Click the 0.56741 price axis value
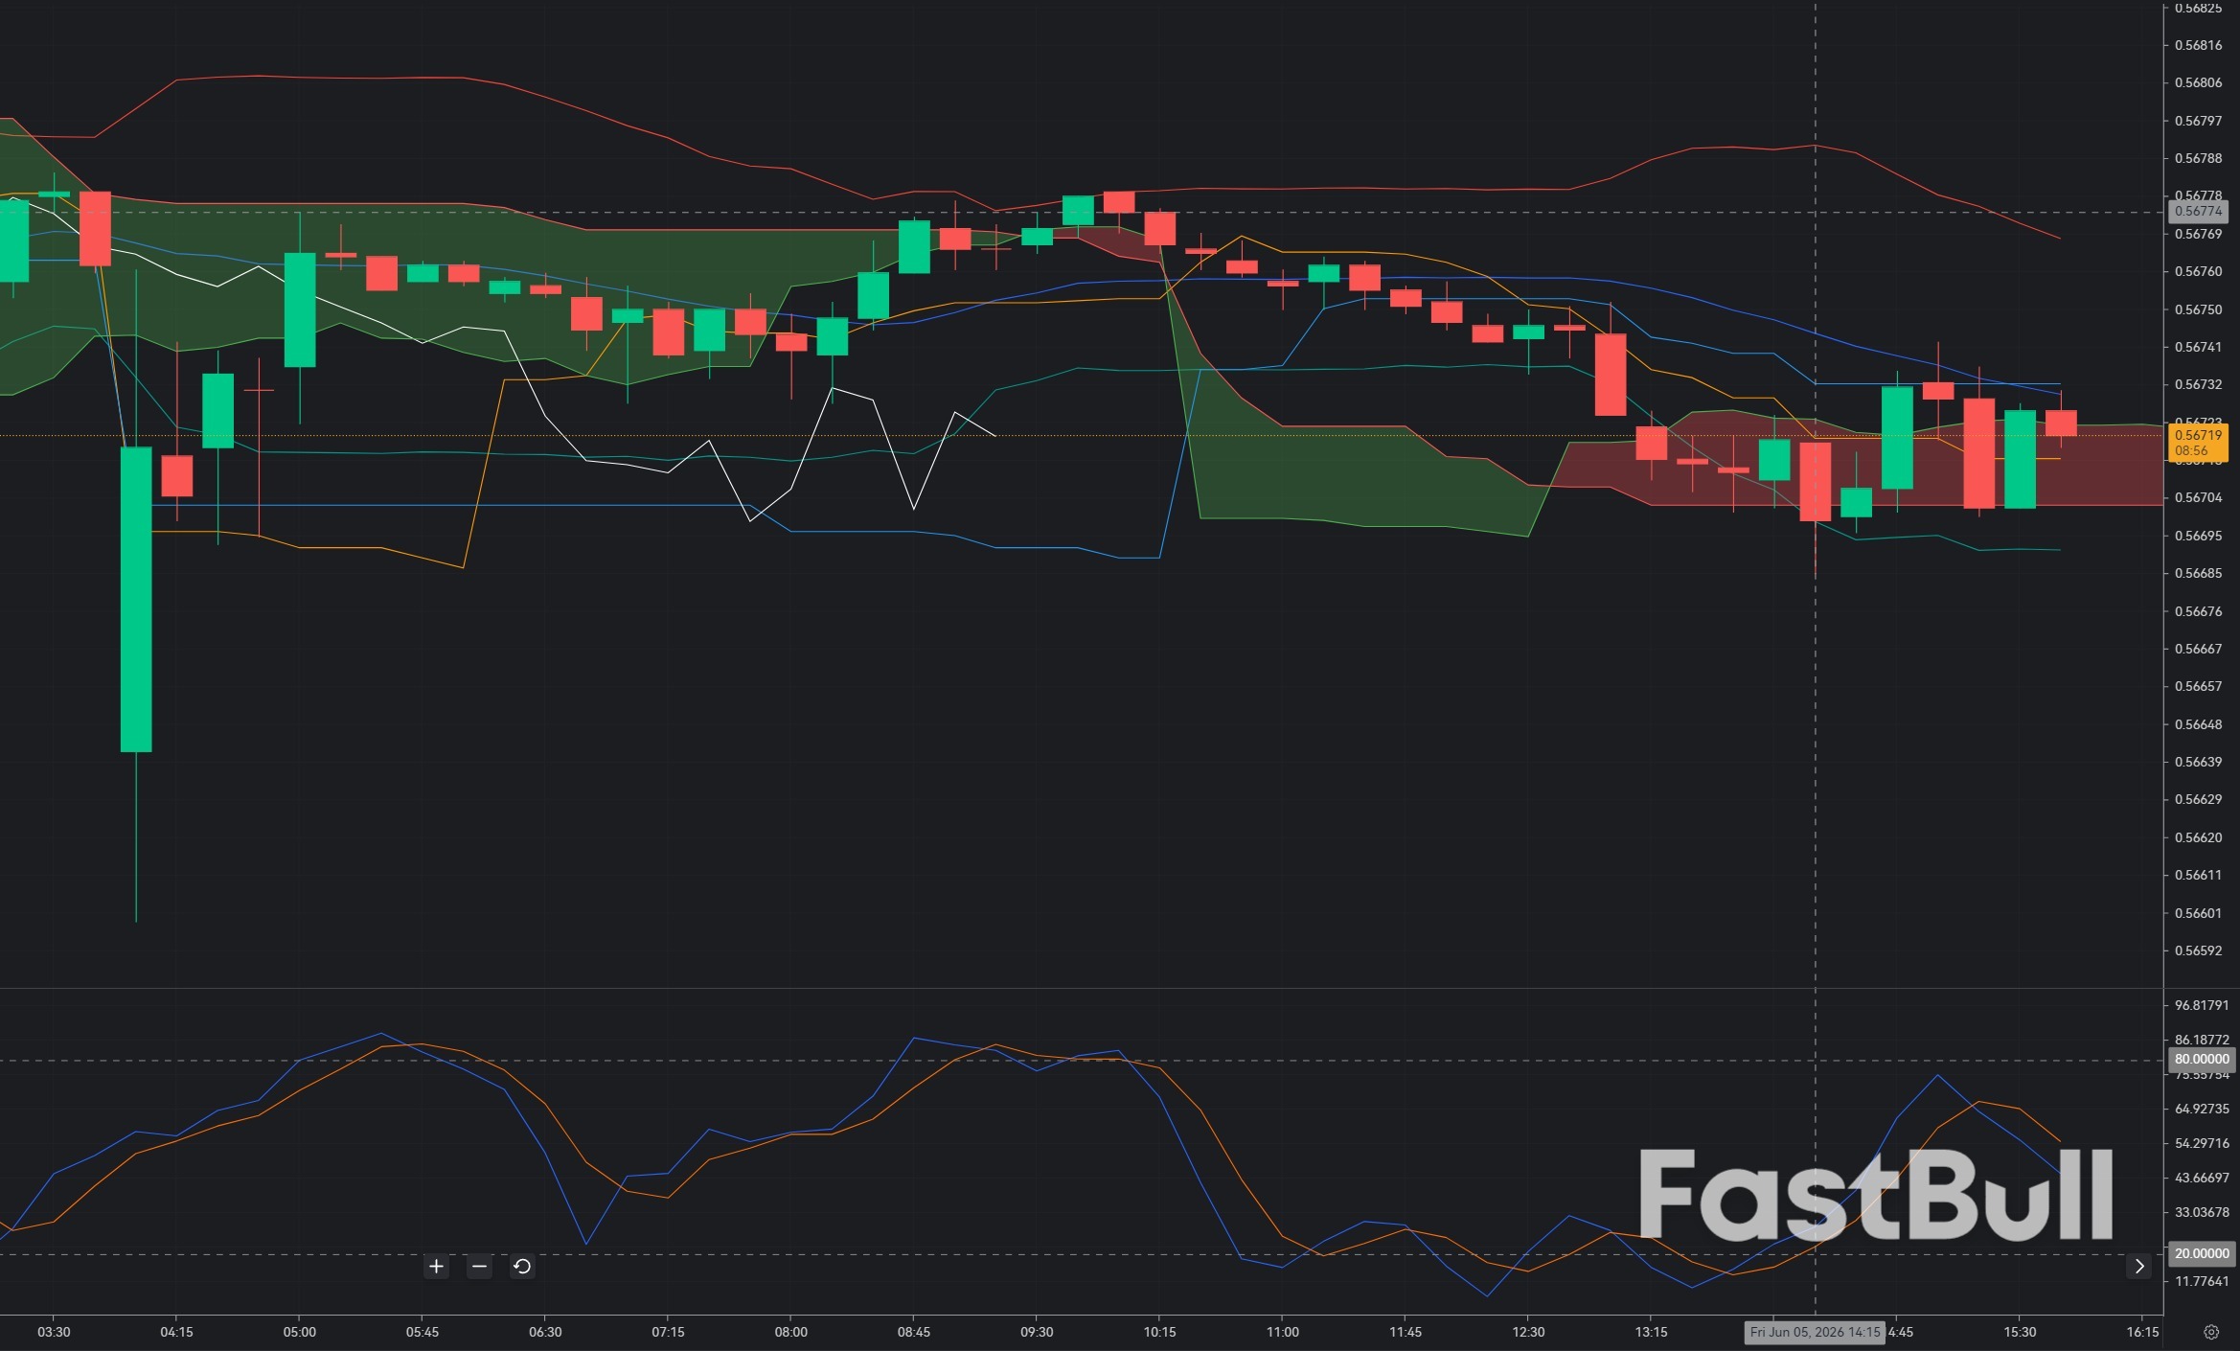The height and width of the screenshot is (1351, 2240). 2198,347
